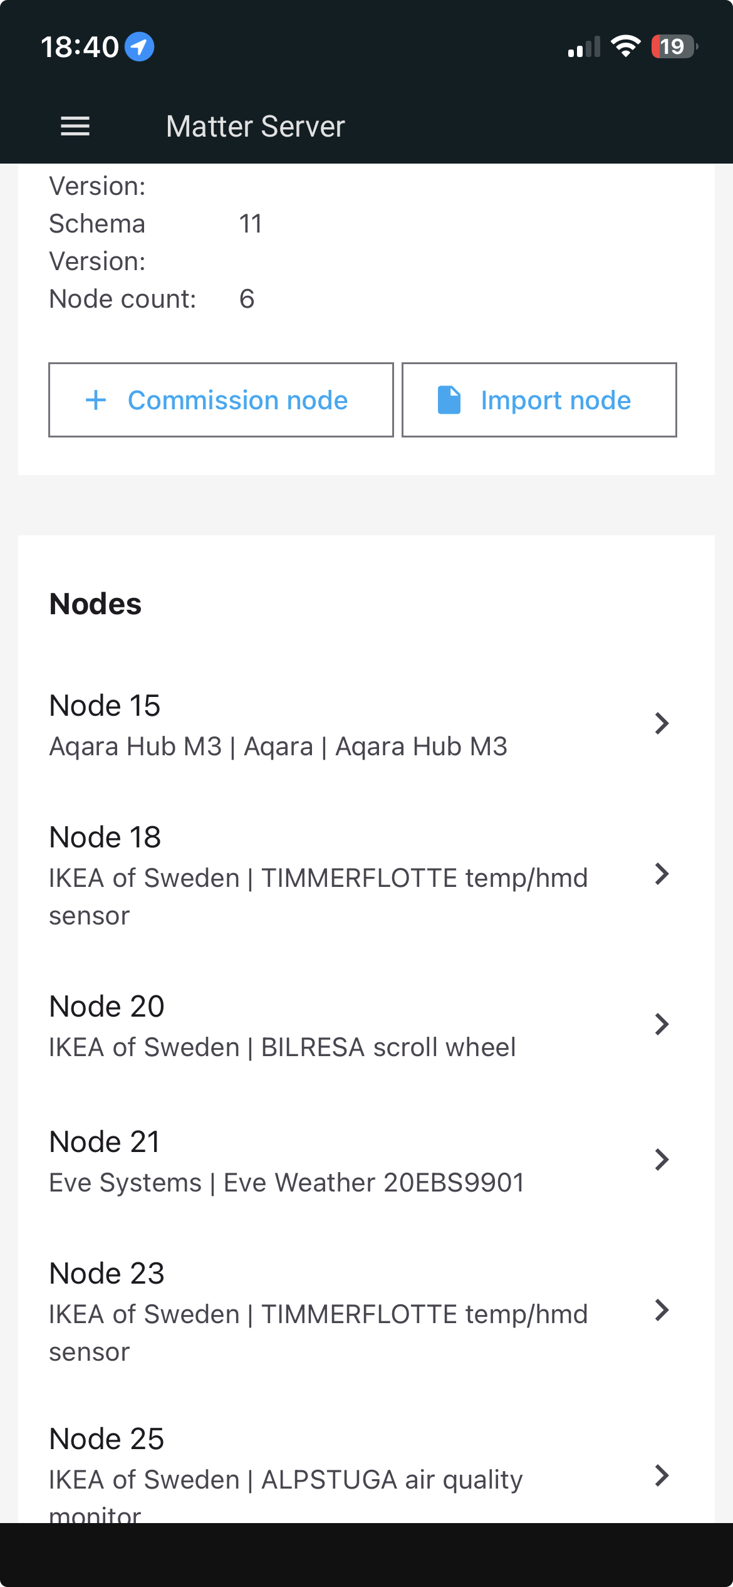Select the BILRESA scroll wheel node

pyautogui.click(x=282, y=1027)
